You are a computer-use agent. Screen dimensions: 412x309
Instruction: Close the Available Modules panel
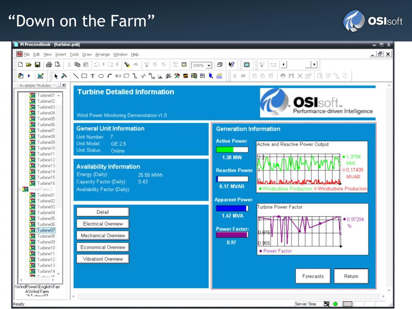[x=64, y=85]
